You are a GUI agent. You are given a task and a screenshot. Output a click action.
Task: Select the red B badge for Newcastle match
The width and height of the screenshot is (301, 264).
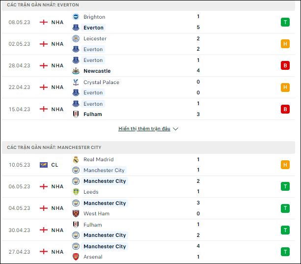click(x=285, y=65)
